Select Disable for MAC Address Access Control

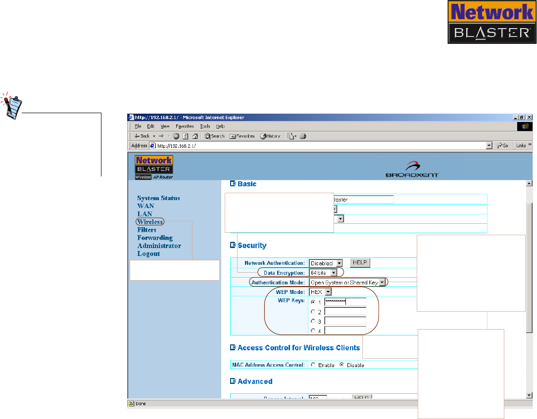(x=342, y=365)
